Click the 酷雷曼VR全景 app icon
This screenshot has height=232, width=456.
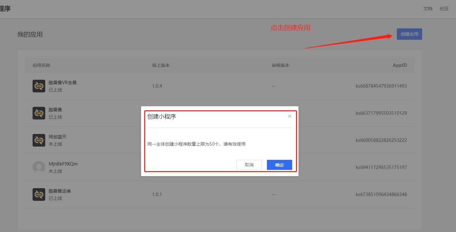tap(39, 85)
